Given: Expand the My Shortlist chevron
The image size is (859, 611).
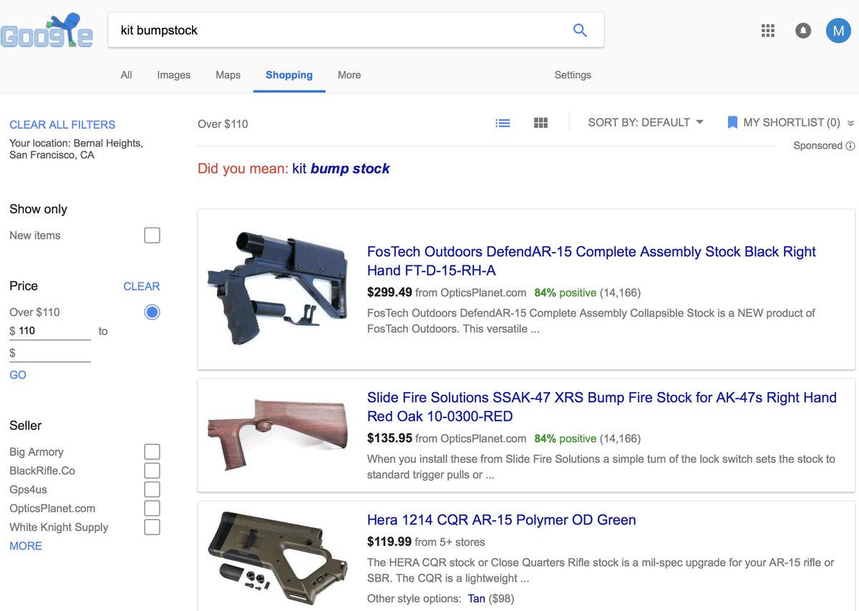Looking at the screenshot, I should [850, 123].
